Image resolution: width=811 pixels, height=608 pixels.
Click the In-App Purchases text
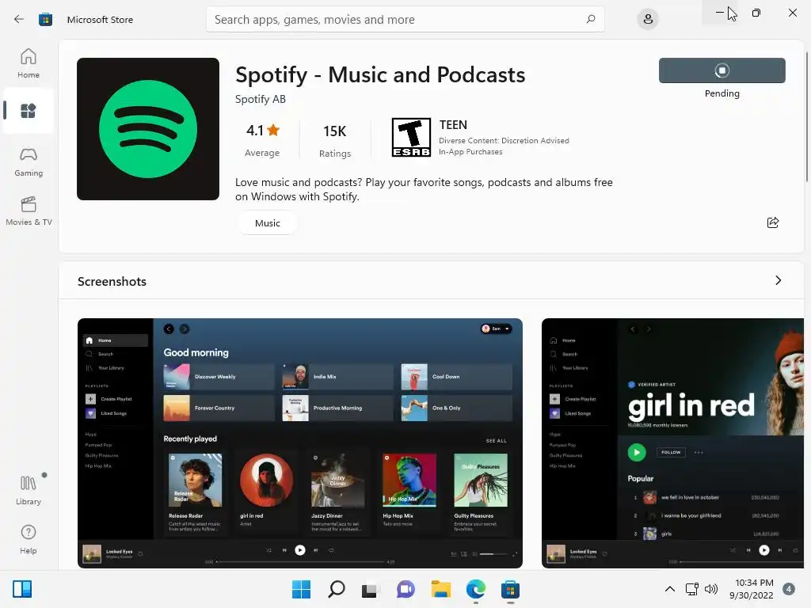coord(470,152)
